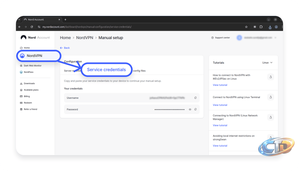Bookmark this page with the star icon
299x171 pixels.
click(x=246, y=27)
